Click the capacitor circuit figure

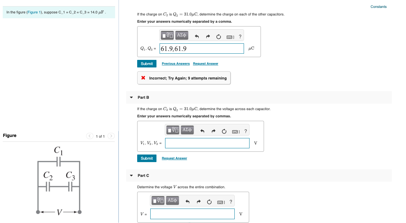click(x=59, y=181)
